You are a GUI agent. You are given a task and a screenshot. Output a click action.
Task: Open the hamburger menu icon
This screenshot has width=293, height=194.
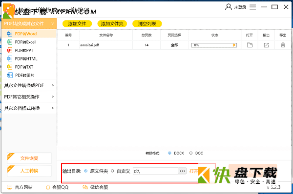click(252, 7)
